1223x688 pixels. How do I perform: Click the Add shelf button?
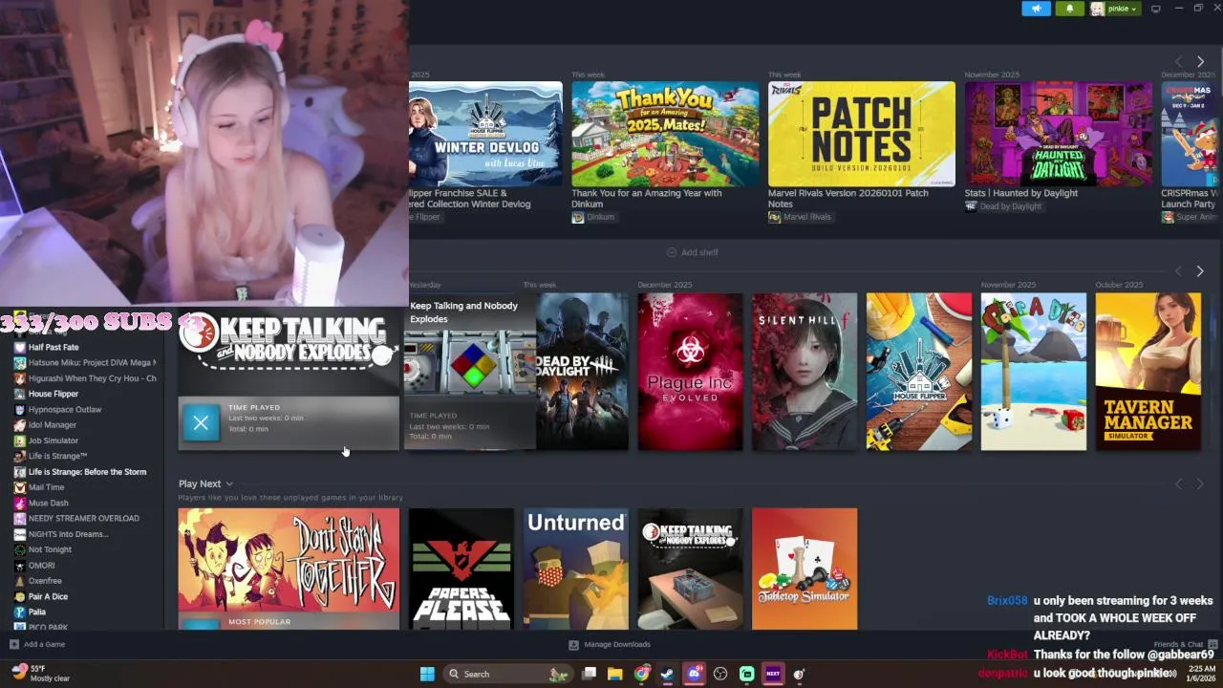(x=693, y=252)
